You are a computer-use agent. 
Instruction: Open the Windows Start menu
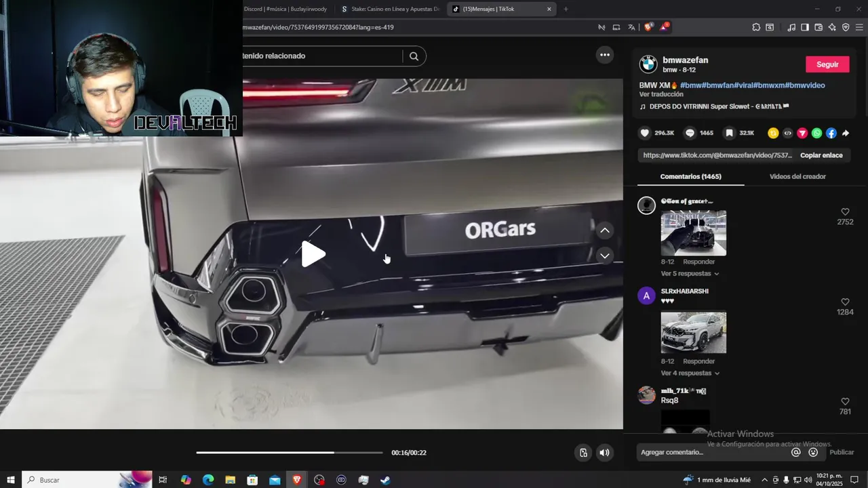[x=9, y=480]
